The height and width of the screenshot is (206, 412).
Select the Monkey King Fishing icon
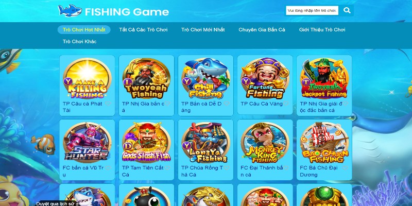coord(265,143)
